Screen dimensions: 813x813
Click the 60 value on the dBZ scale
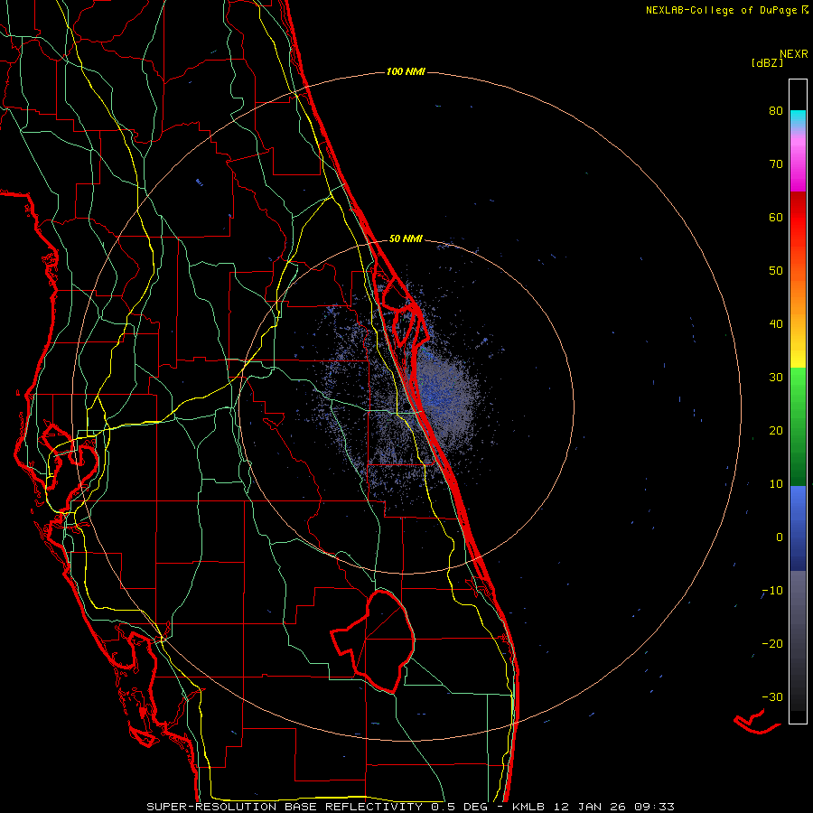tap(776, 217)
